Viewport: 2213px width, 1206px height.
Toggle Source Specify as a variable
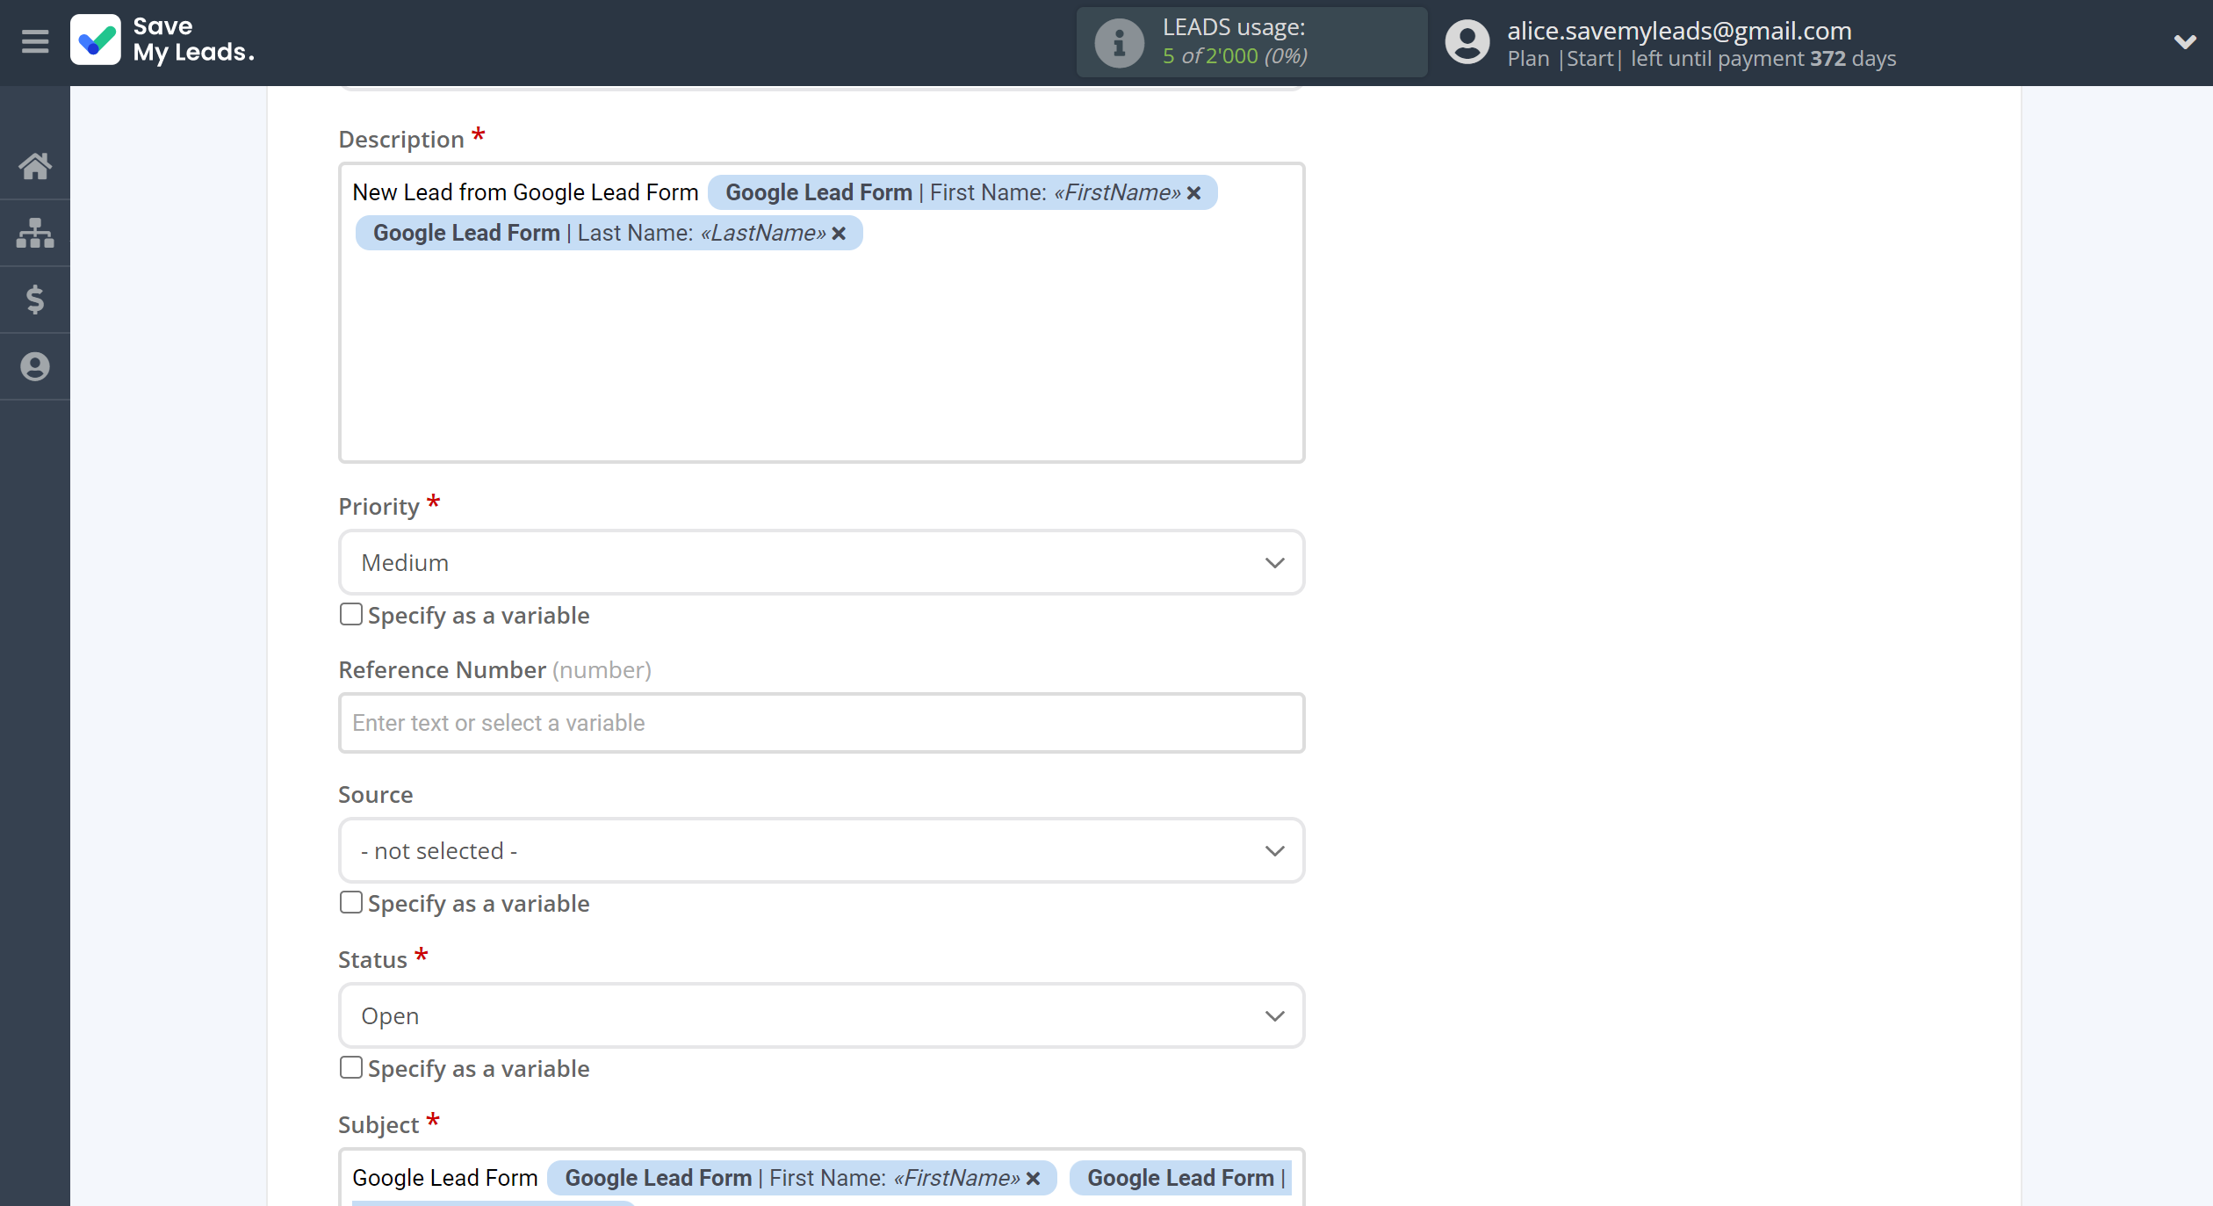[x=350, y=902]
